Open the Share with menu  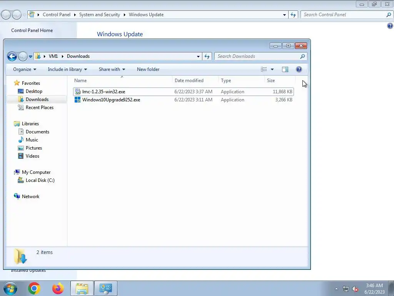pyautogui.click(x=112, y=69)
